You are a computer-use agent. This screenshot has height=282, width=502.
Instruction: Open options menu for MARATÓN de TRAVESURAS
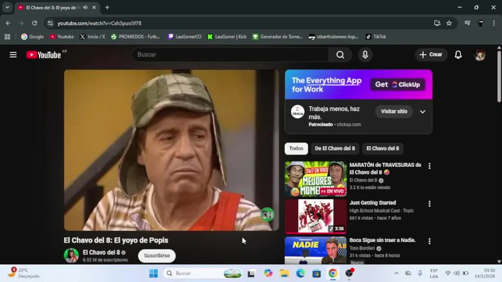(429, 166)
